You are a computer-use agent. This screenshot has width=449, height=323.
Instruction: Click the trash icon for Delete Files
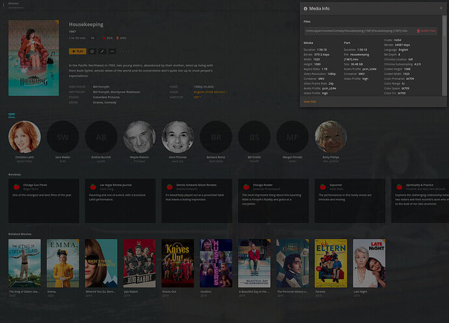(x=418, y=31)
